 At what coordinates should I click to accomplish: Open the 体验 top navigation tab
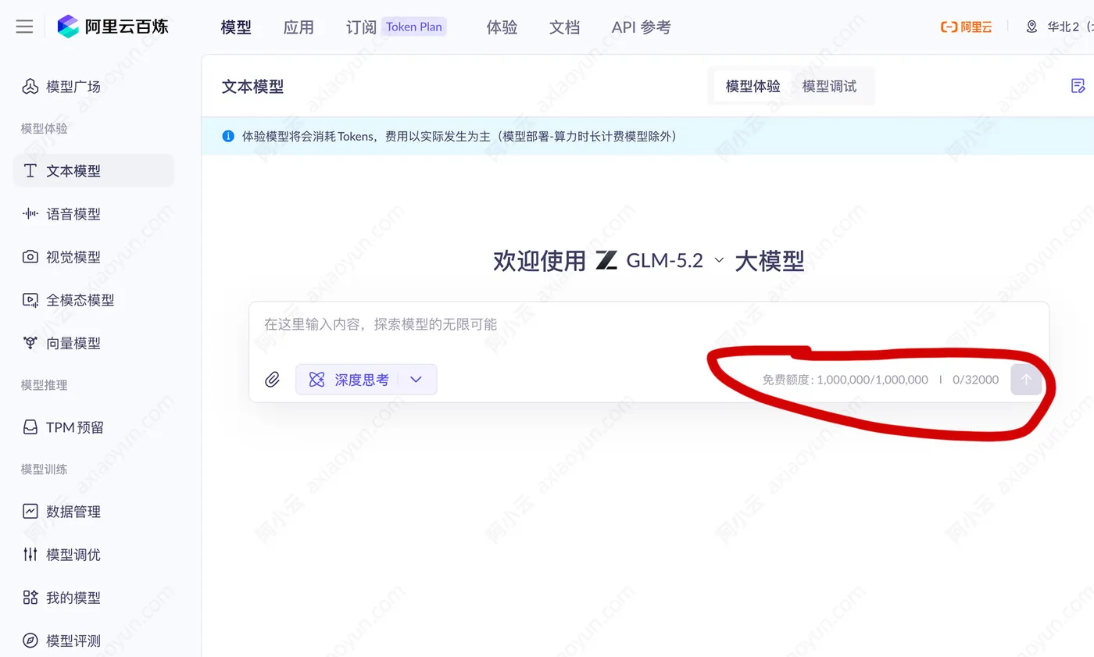[502, 27]
